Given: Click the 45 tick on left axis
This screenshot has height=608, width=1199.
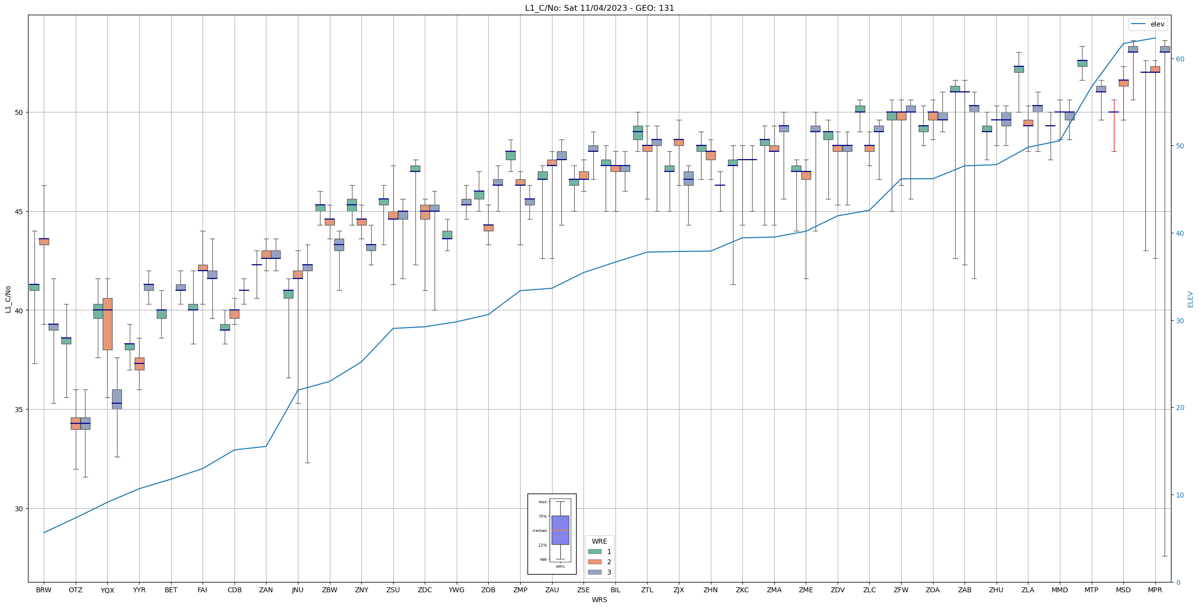Looking at the screenshot, I should (20, 211).
